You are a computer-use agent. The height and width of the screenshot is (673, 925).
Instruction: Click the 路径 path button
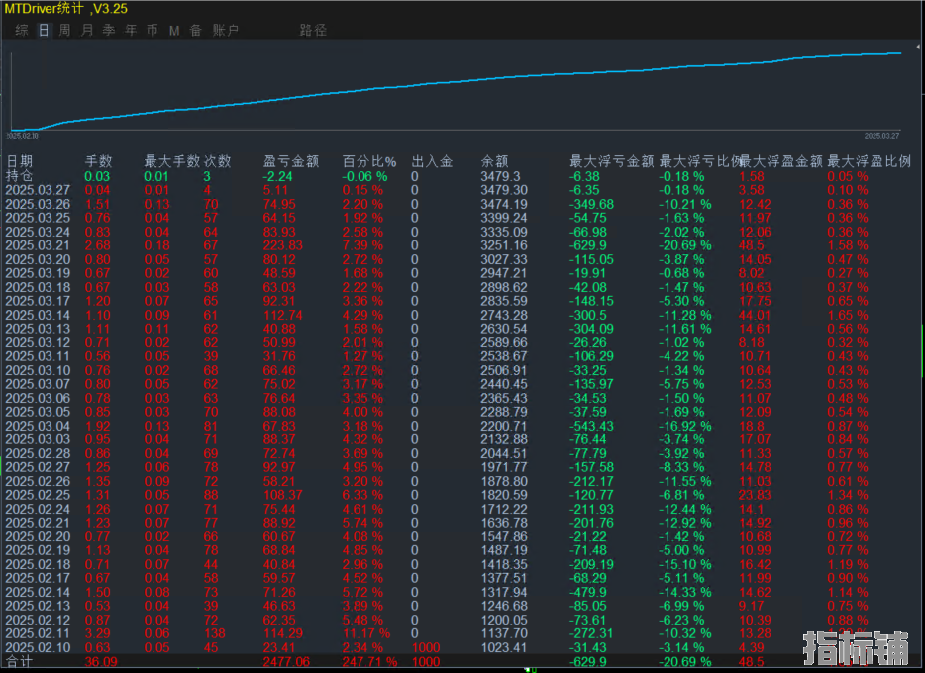313,30
